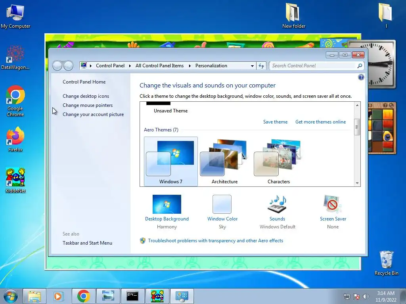The height and width of the screenshot is (304, 406).
Task: Open the Window Color swatch
Action: (222, 204)
